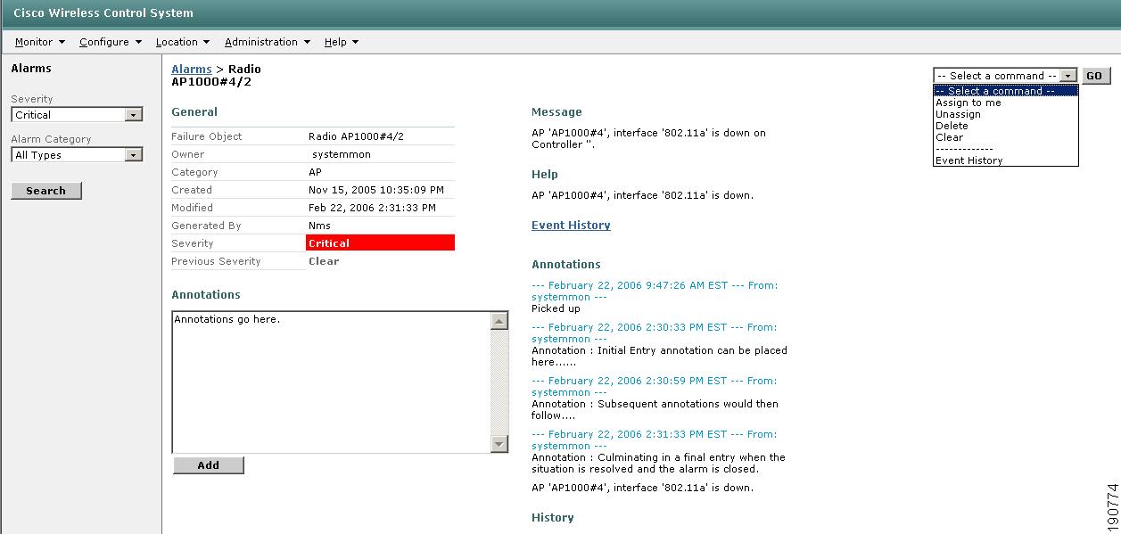
Task: Click the Culminating final entry annotation
Action: pyautogui.click(x=658, y=463)
